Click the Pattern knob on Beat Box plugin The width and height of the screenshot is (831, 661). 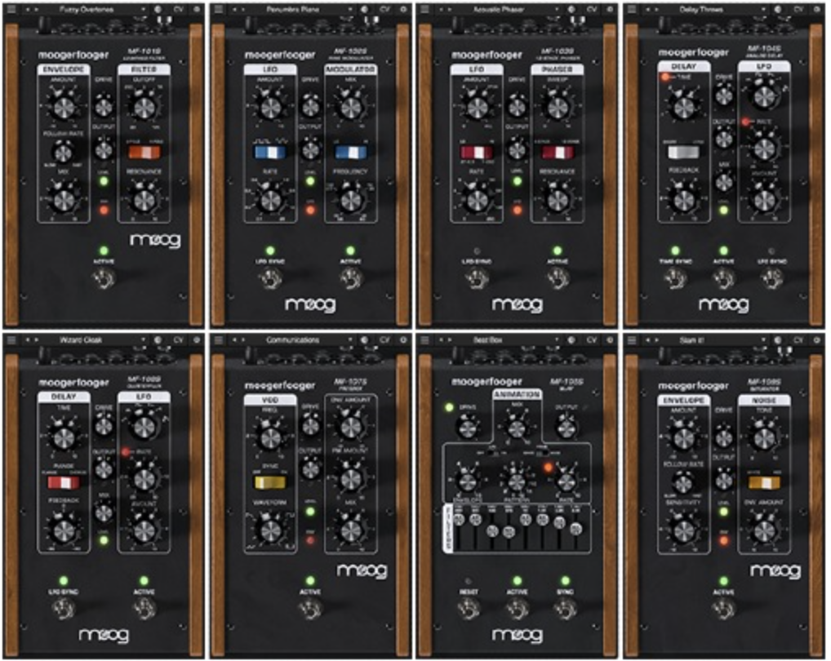click(517, 481)
